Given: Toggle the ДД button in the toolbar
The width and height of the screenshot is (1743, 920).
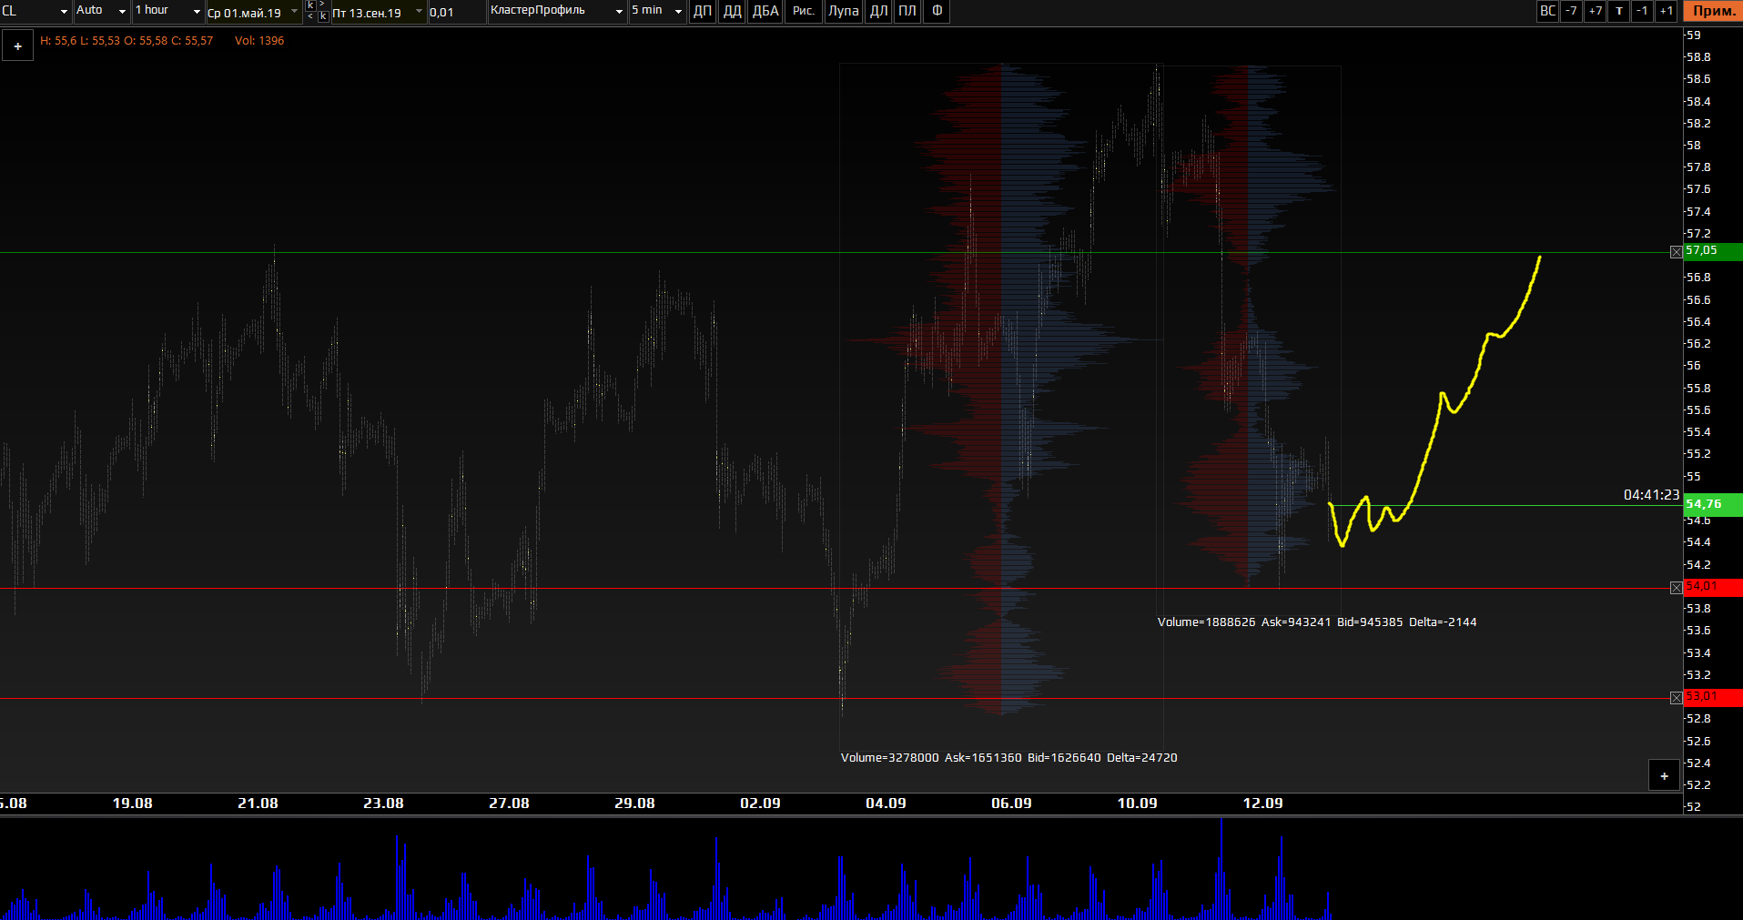Looking at the screenshot, I should (732, 11).
